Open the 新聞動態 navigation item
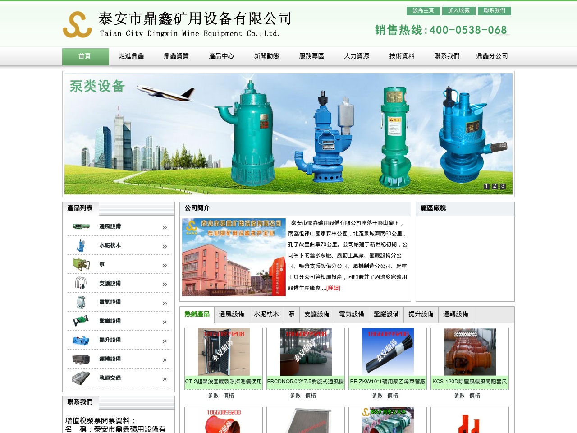 (x=266, y=56)
